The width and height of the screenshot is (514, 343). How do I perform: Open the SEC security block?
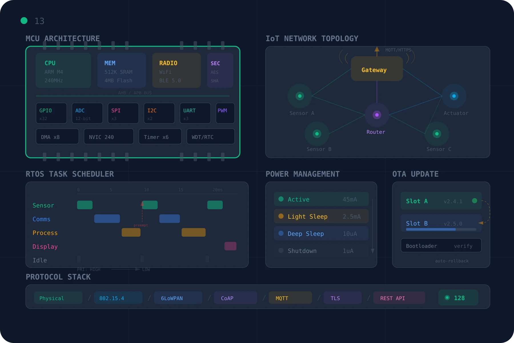(220, 70)
